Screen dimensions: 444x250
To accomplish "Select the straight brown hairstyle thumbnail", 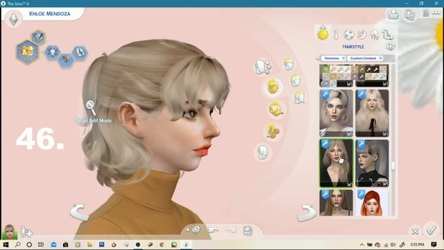I will point(336,203).
